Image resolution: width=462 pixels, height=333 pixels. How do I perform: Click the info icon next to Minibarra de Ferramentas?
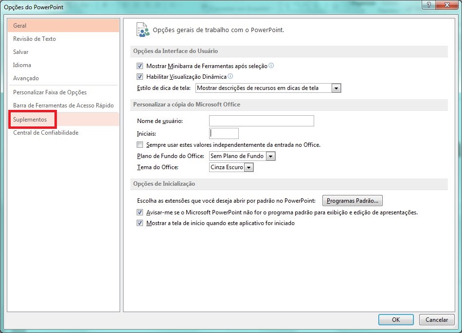(271, 65)
